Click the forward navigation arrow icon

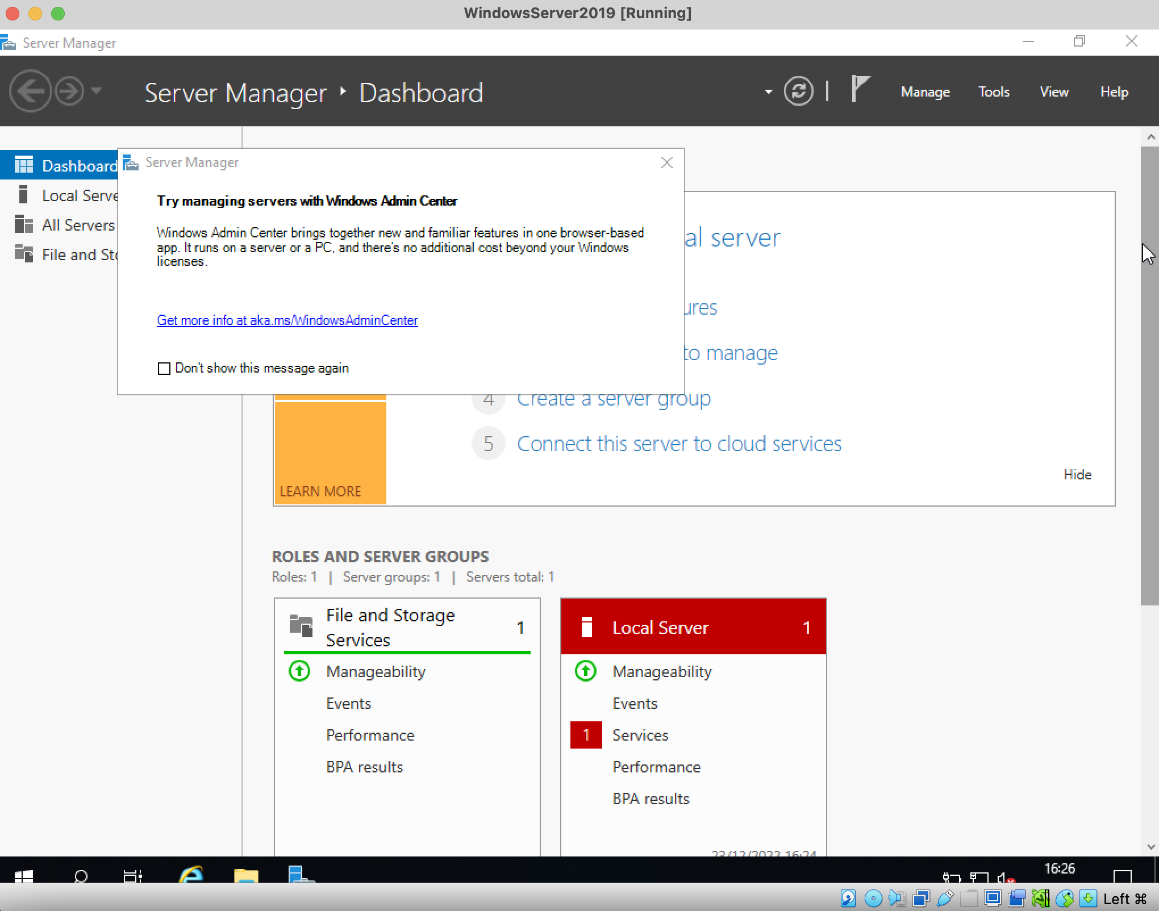click(69, 91)
